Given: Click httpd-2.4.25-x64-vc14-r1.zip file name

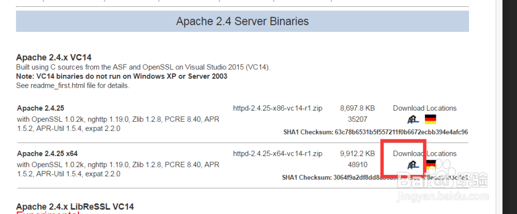Looking at the screenshot, I should point(278,154).
